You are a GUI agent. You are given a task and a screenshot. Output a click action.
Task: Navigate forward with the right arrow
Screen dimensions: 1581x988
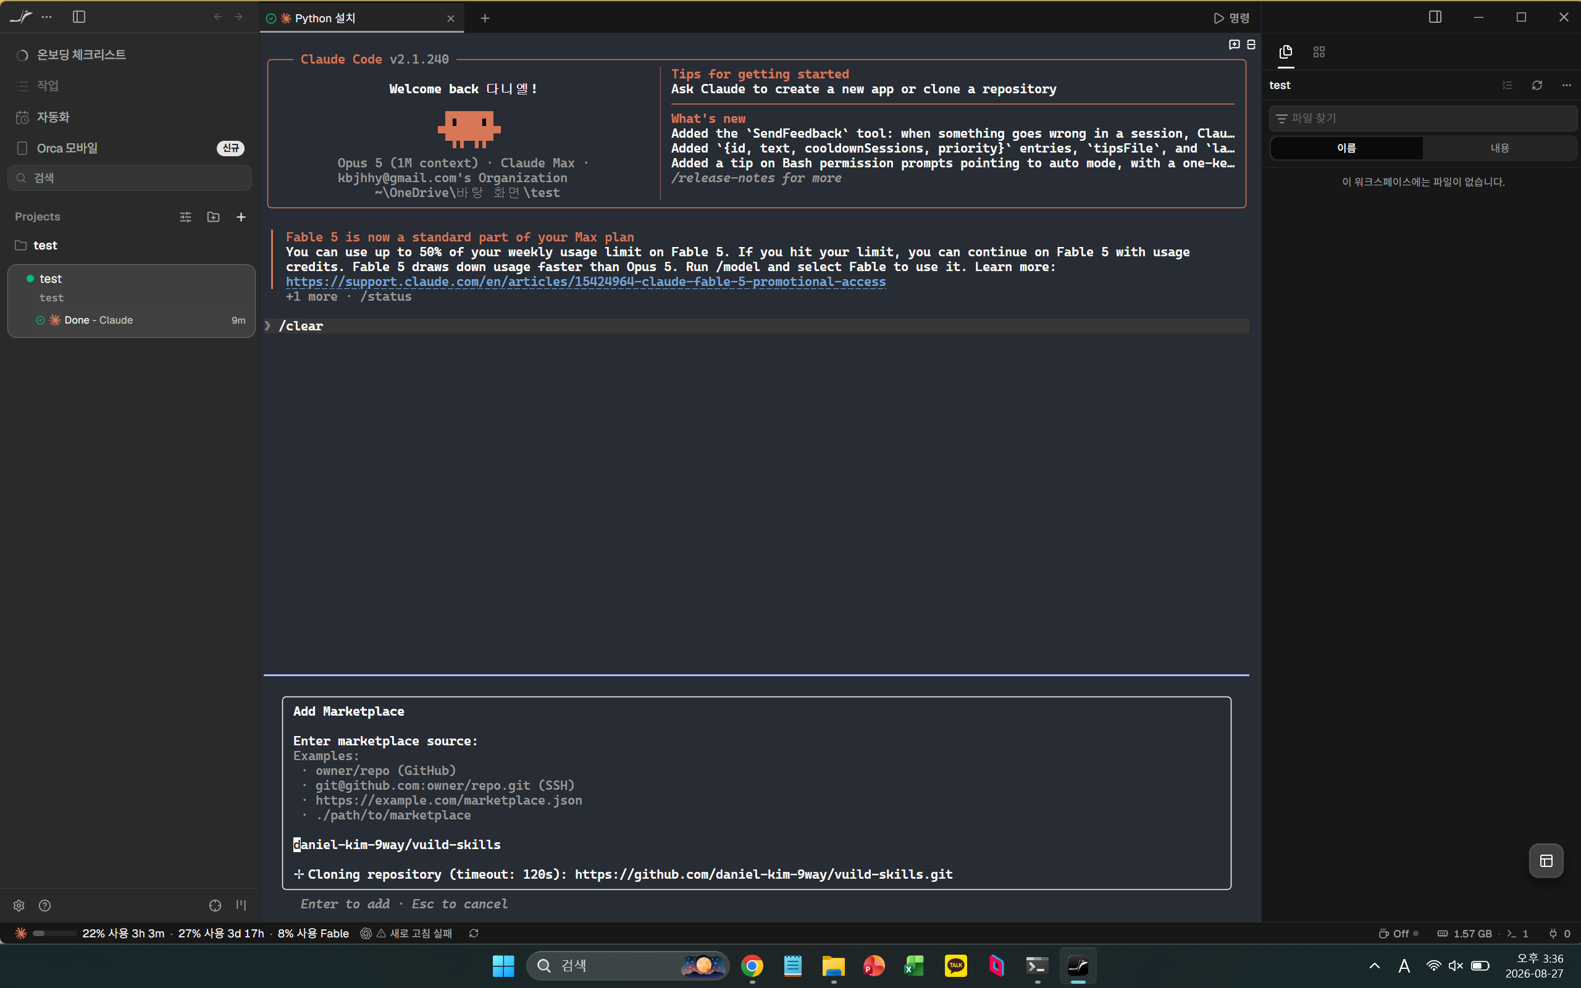click(x=238, y=17)
